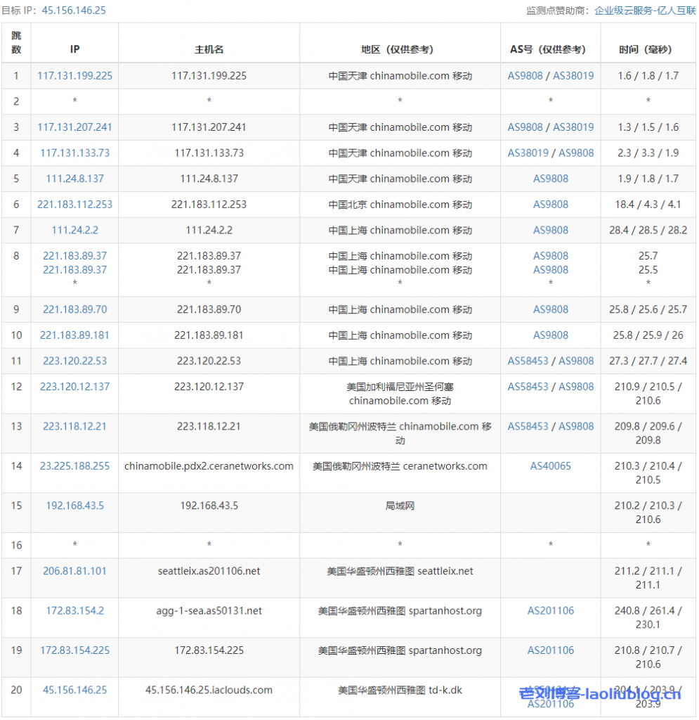The width and height of the screenshot is (699, 720).
Task: Click the LAN IP 192.168.43.5 link
Action: tap(74, 506)
